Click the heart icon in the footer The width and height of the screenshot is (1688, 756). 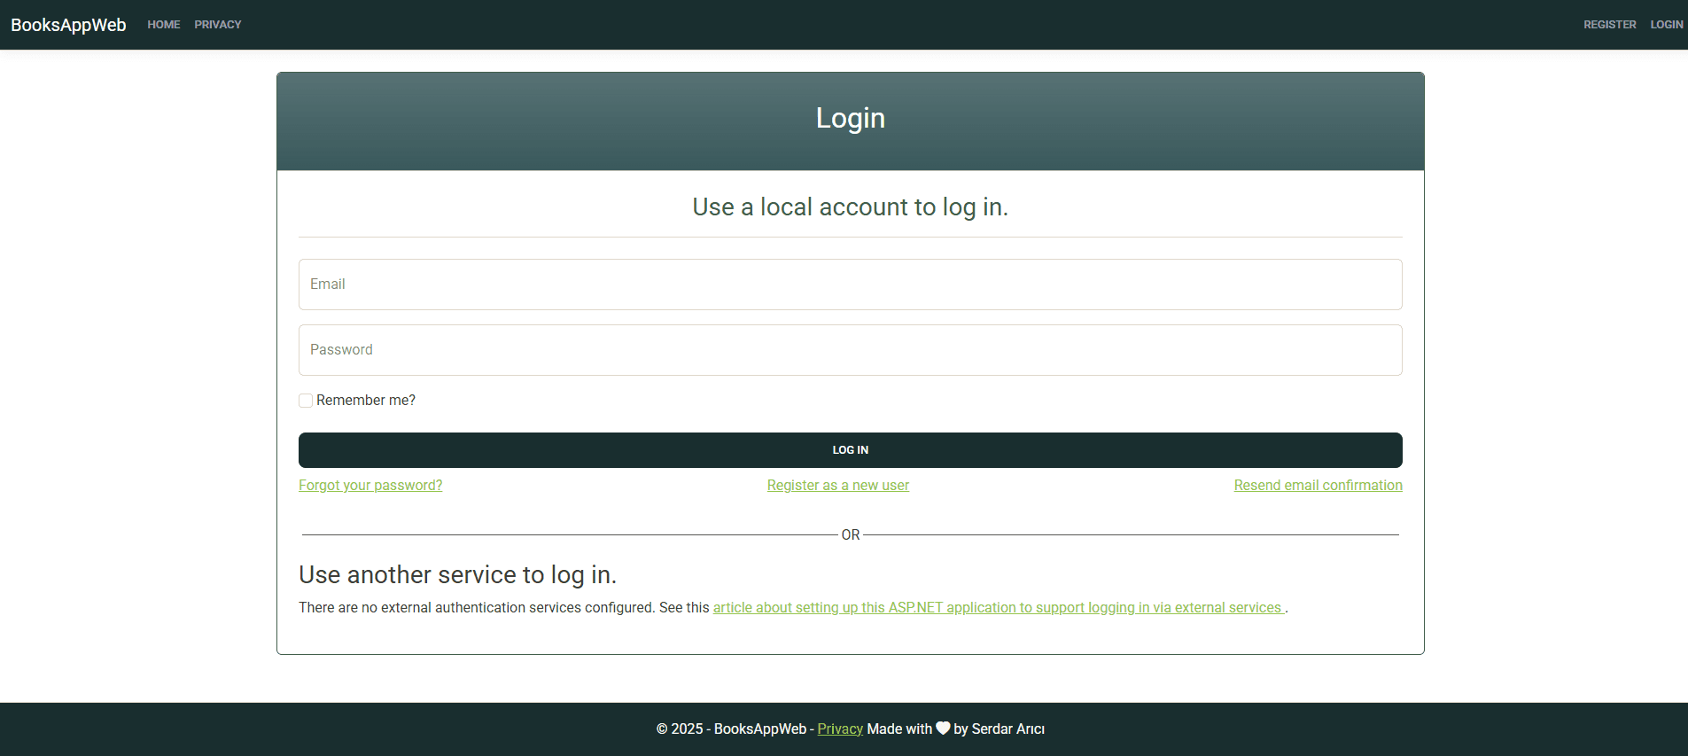[943, 728]
